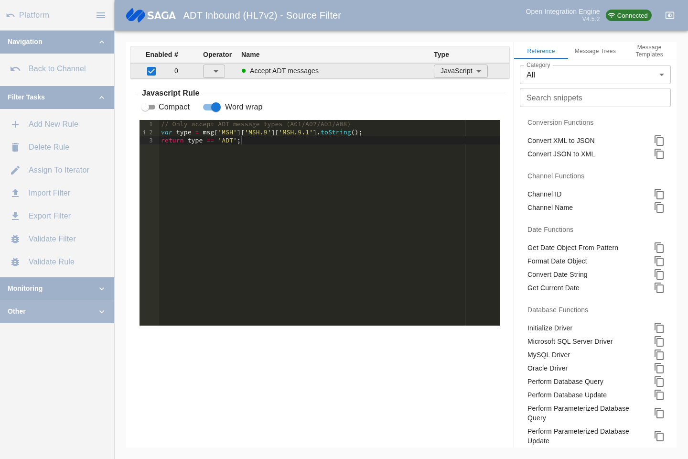Viewport: 688px width, 459px height.
Task: Copy the Convert XML to JSON snippet
Action: (659, 141)
